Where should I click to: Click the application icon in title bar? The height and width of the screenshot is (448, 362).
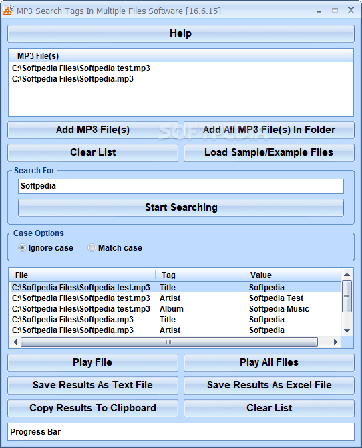(x=9, y=10)
